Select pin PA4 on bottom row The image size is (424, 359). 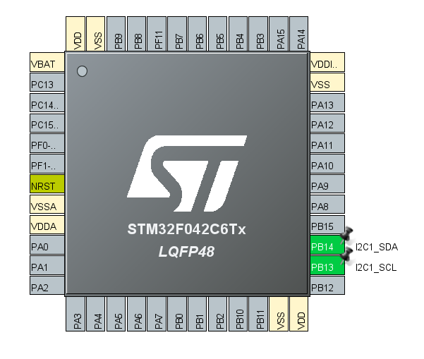click(x=96, y=314)
